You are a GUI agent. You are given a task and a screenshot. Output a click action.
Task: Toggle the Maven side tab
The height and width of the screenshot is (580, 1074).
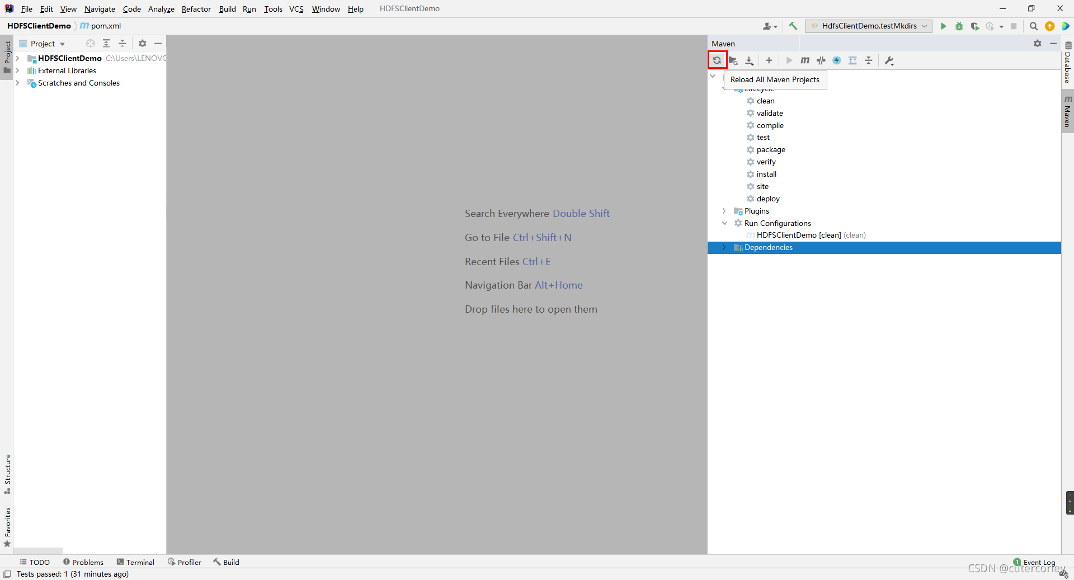[x=1067, y=111]
